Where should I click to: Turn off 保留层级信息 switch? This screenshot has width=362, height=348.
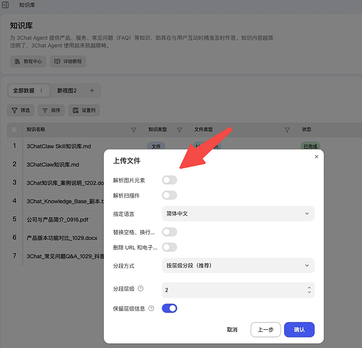(169, 308)
